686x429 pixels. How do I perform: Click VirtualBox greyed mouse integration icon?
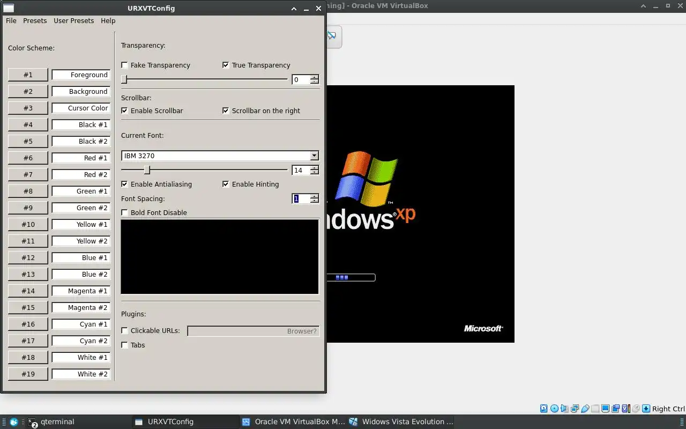(x=636, y=409)
